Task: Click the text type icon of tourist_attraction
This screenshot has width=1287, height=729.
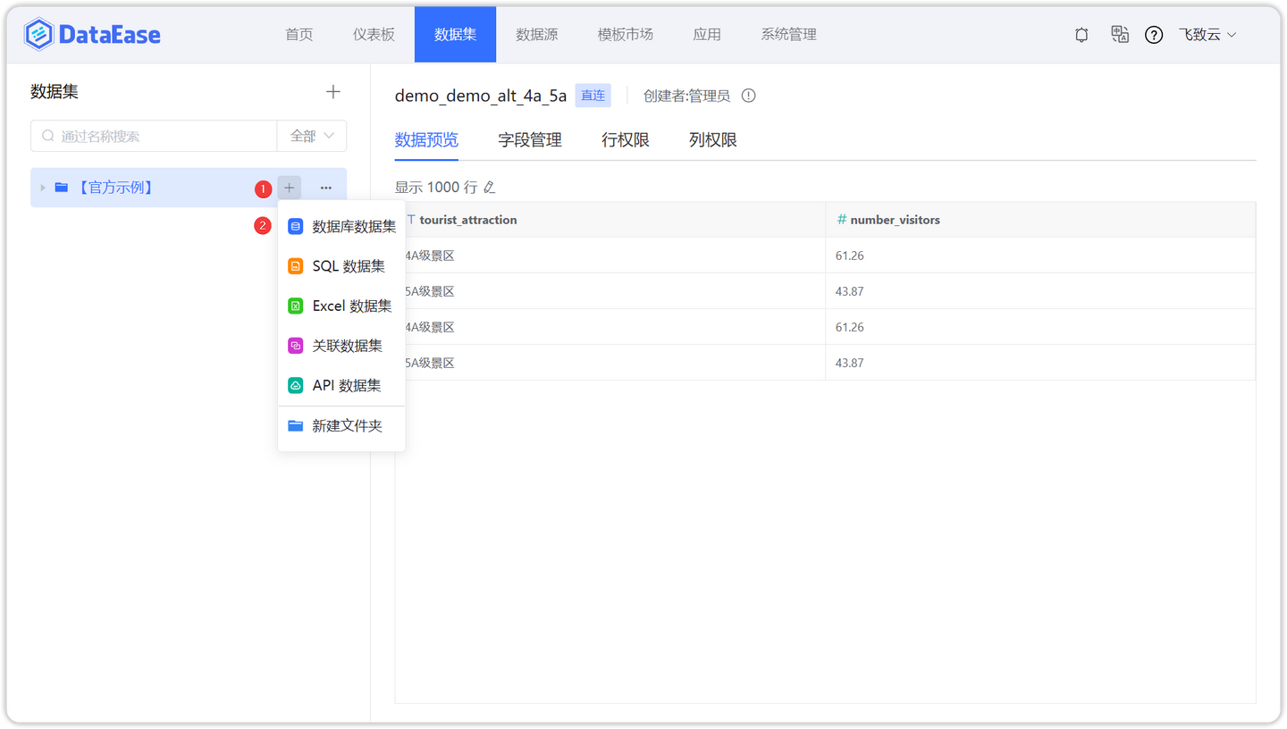Action: 411,219
